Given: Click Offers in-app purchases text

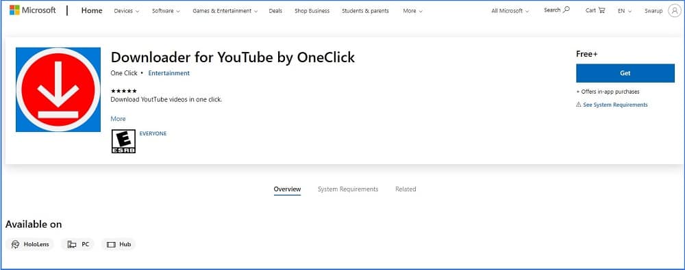Looking at the screenshot, I should (x=608, y=92).
